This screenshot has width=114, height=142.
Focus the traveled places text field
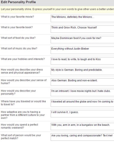coord(82,103)
